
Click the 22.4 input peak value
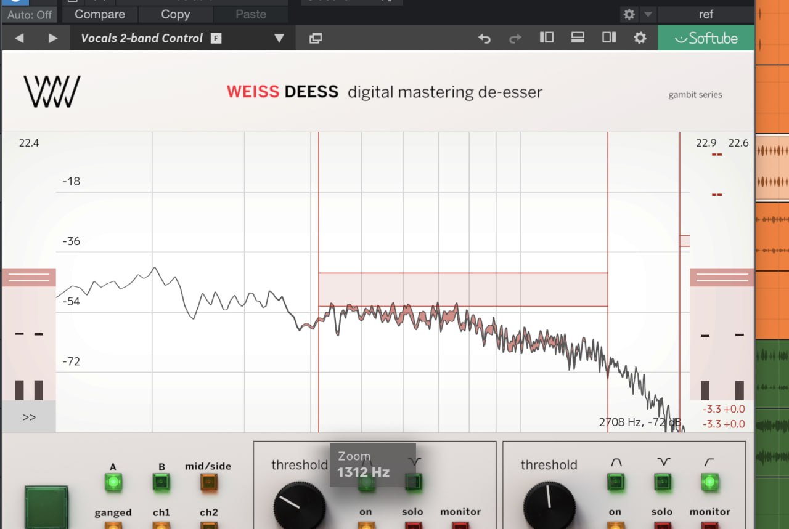point(29,143)
